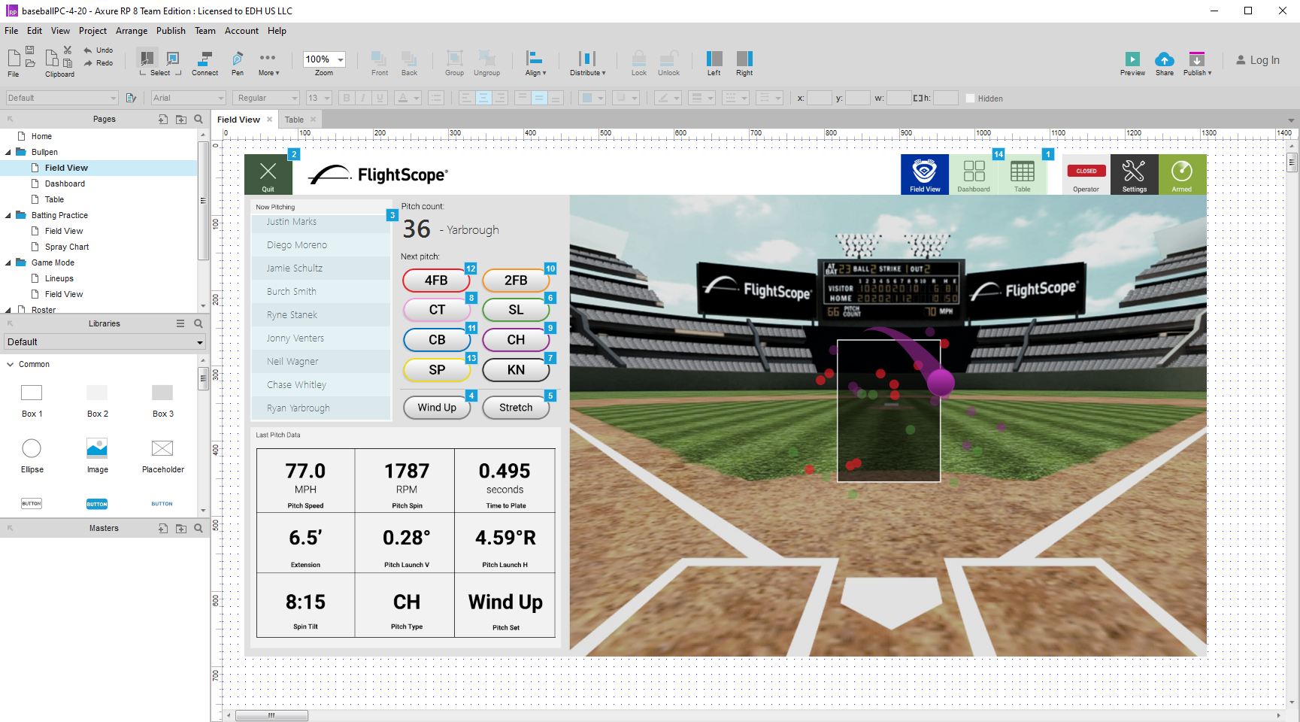Click the Preview play icon
Screen dimensions: 1300x722
coord(1132,60)
